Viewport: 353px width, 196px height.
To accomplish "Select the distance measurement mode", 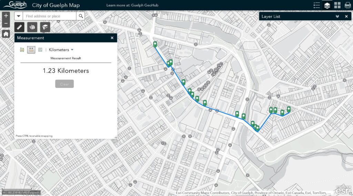I will [31, 50].
